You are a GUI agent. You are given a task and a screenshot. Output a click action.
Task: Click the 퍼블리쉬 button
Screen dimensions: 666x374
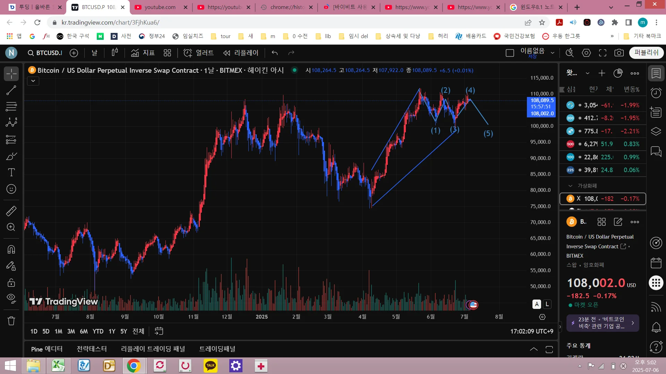point(646,52)
